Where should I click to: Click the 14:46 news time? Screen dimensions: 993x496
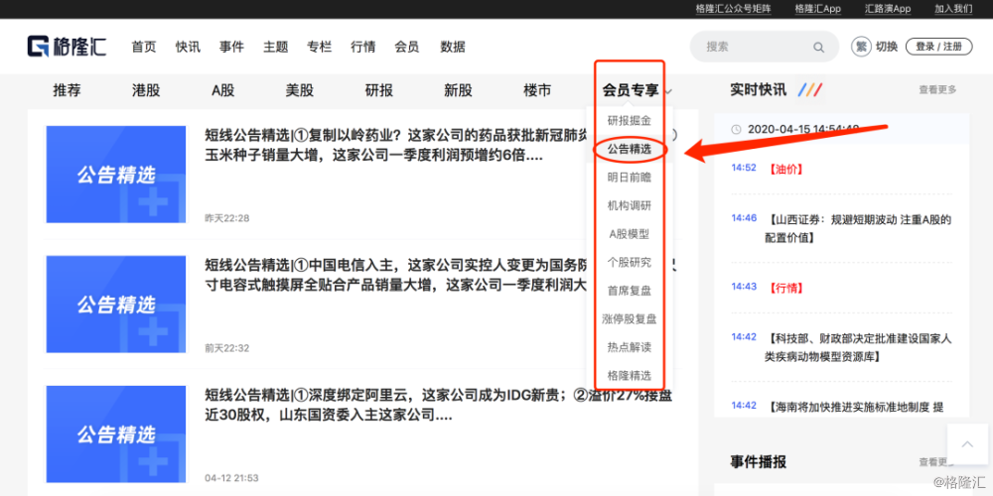[x=744, y=217]
